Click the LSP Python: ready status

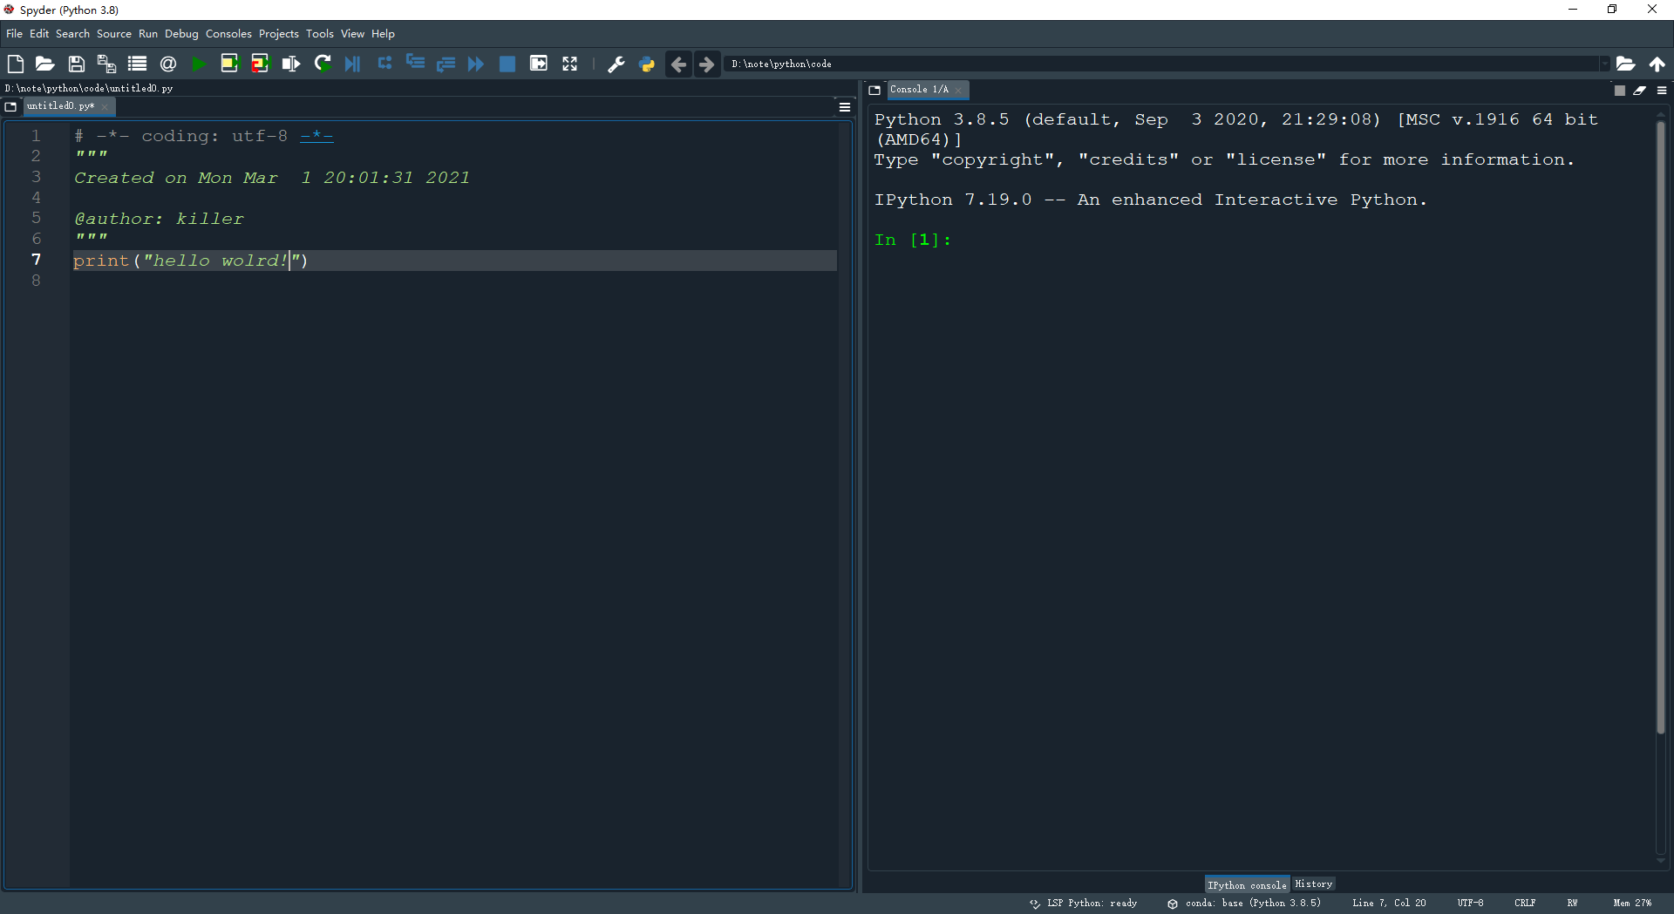(1084, 904)
